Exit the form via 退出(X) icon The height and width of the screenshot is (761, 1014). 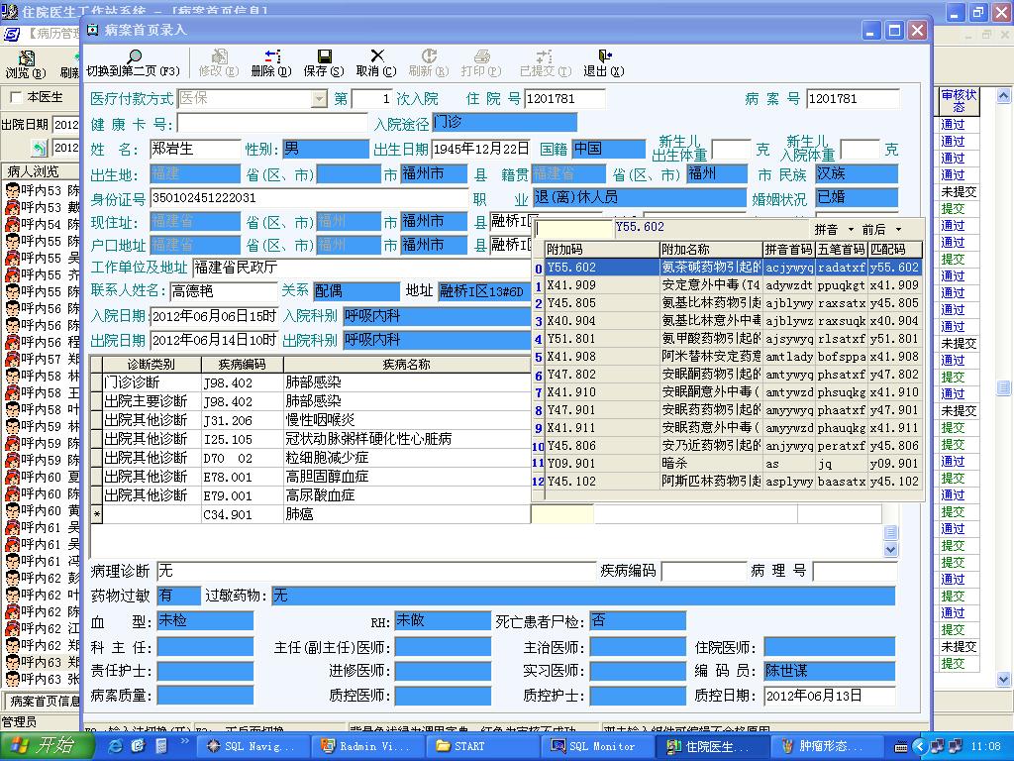coord(604,56)
